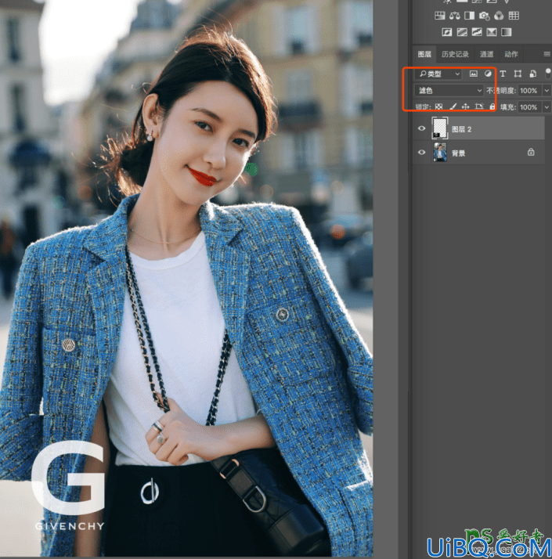Click the 填充 100% value field
552x559 pixels.
coord(529,107)
